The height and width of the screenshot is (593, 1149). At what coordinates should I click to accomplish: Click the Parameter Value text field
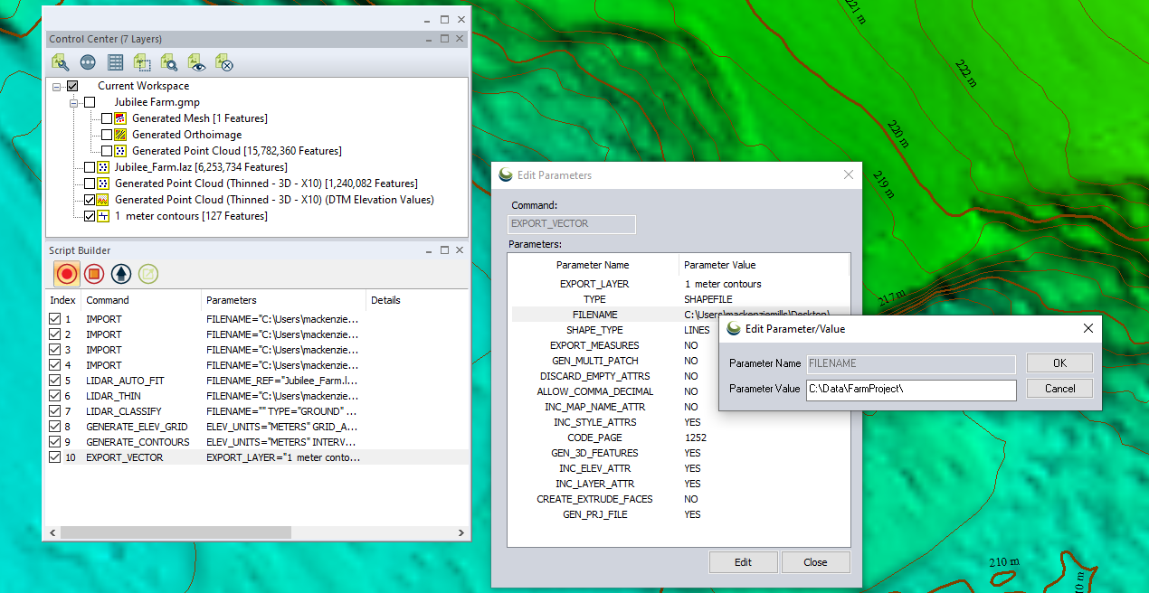click(911, 389)
